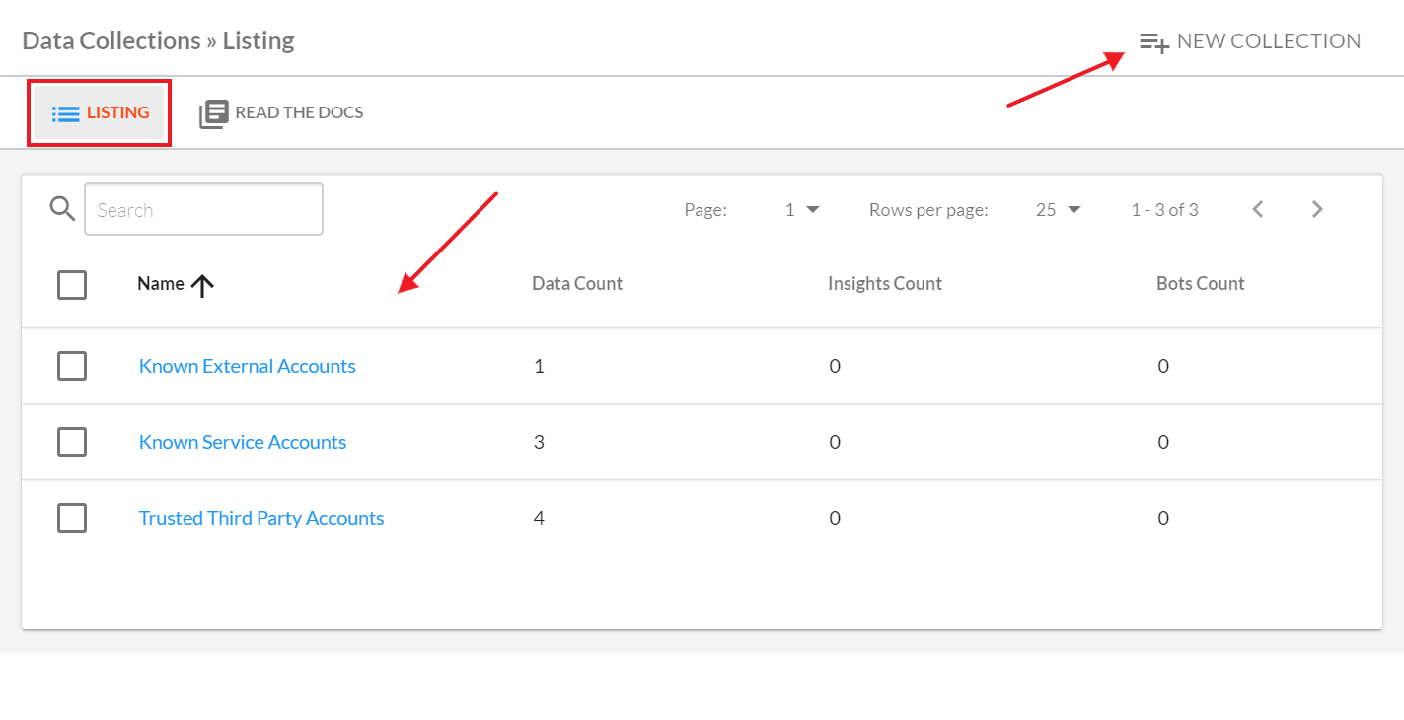Click the Name column header
The height and width of the screenshot is (720, 1404).
click(161, 284)
